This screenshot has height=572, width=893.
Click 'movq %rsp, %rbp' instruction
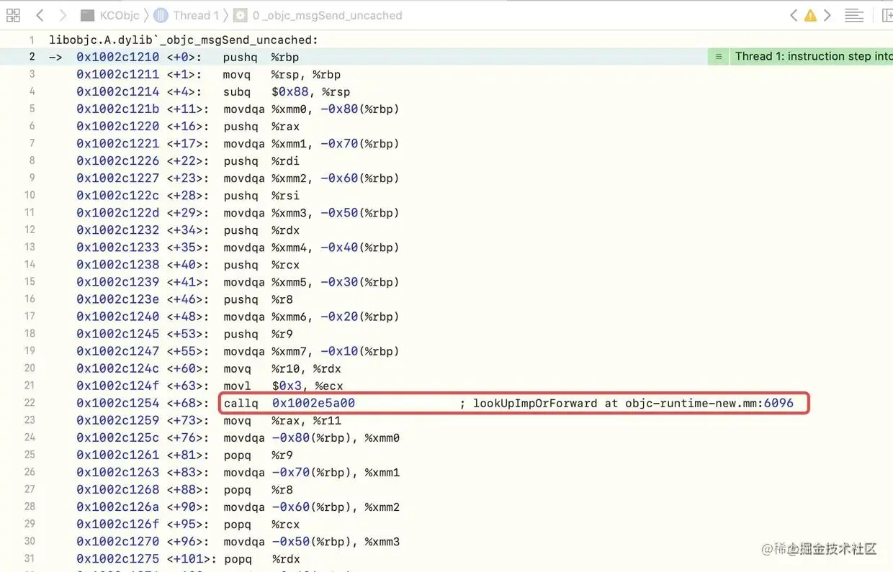tap(282, 74)
